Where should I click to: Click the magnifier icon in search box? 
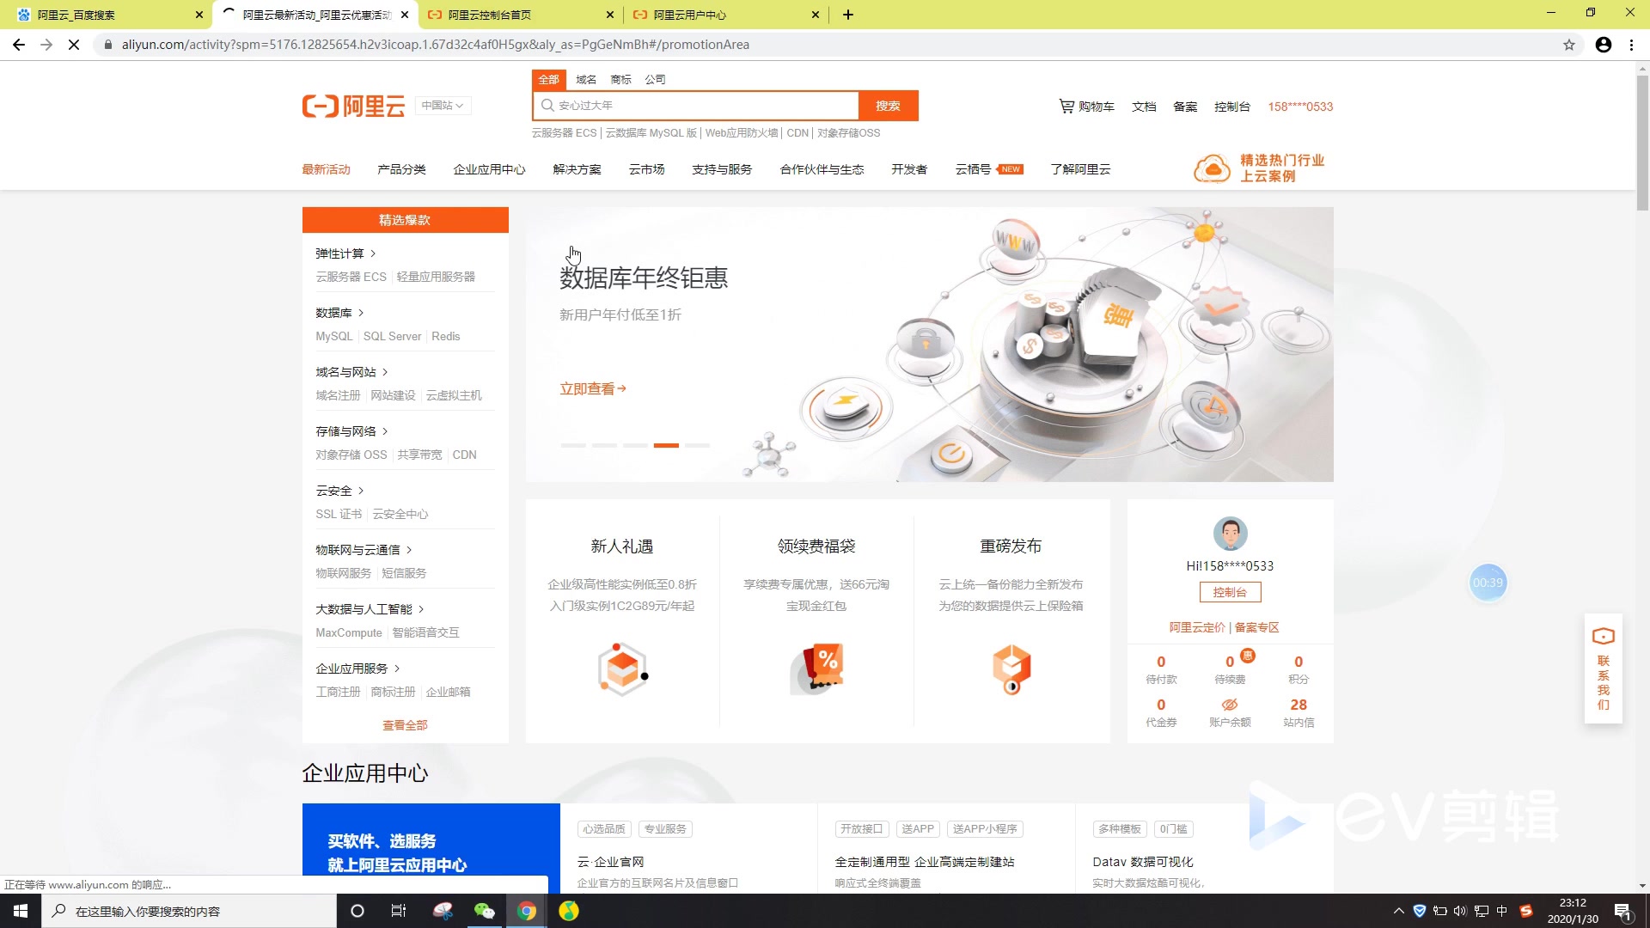[x=547, y=106]
